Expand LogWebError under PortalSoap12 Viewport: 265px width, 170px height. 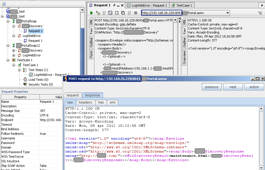tap(13, 55)
